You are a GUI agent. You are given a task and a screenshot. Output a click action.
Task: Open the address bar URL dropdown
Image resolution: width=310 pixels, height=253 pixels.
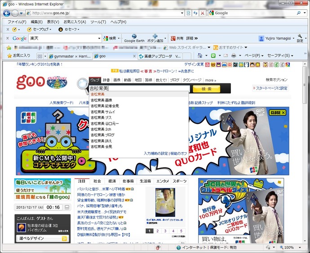pyautogui.click(x=182, y=13)
